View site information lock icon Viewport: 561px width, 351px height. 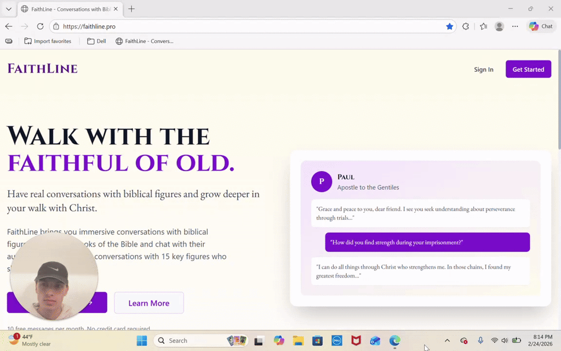click(x=56, y=26)
